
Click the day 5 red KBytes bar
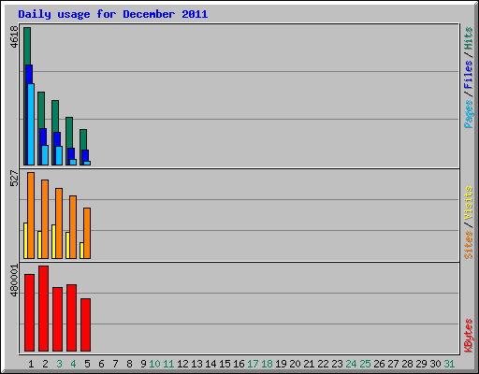[x=85, y=324]
